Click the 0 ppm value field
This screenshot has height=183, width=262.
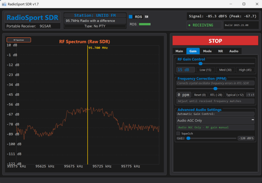click(184, 95)
